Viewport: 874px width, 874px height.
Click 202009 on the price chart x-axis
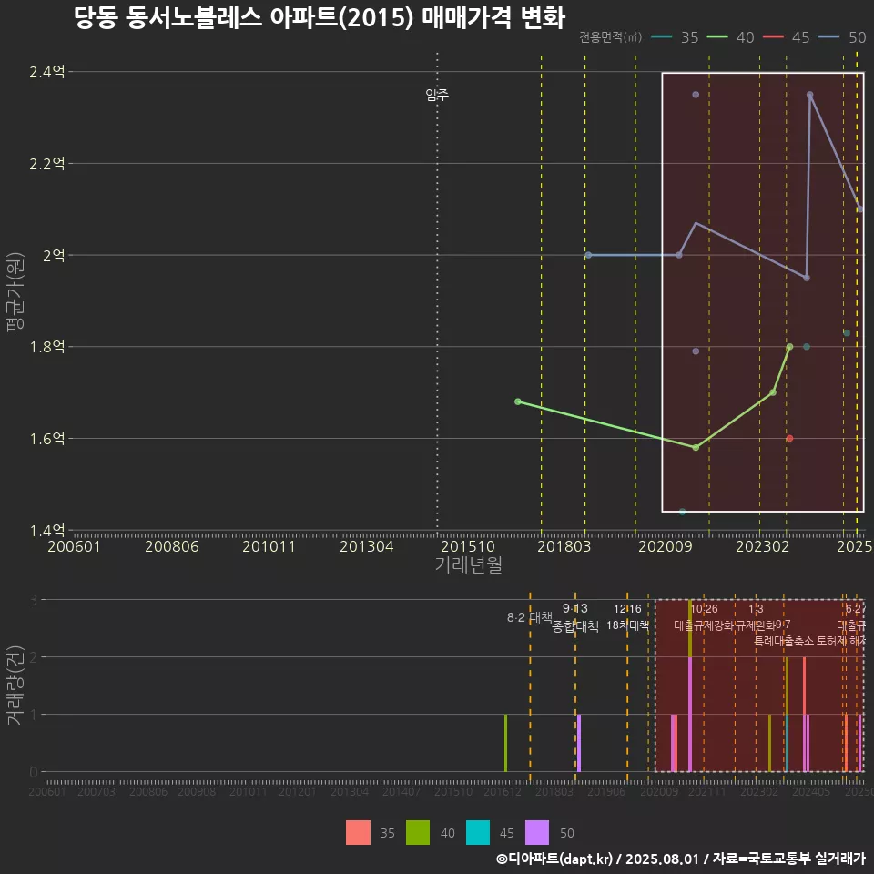[665, 546]
